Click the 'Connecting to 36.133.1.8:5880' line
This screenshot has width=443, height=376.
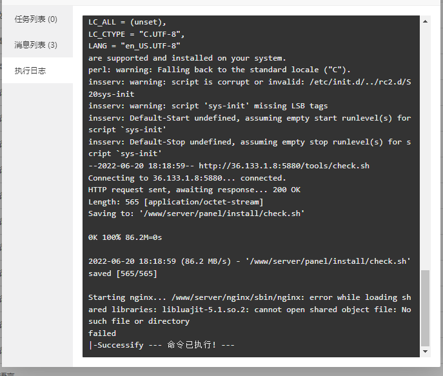coord(187,178)
